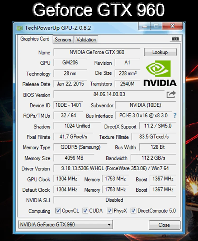Click the GPU field GM206
Screen dimensions: 198x241
70,63
